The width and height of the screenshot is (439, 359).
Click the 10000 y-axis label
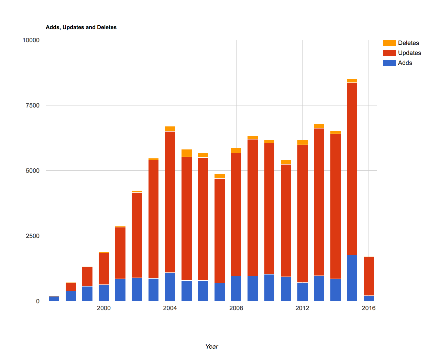pos(31,40)
